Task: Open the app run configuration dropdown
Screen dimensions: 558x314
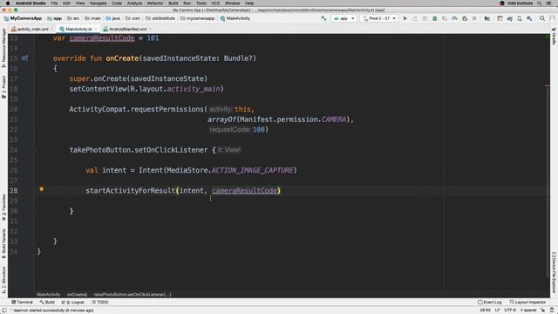Action: point(344,18)
